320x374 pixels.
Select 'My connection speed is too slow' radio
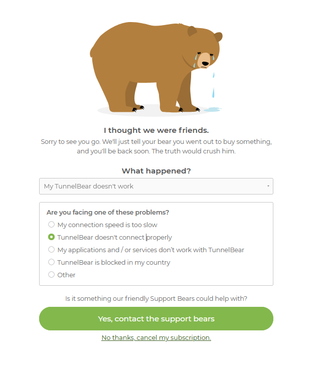[x=51, y=225]
